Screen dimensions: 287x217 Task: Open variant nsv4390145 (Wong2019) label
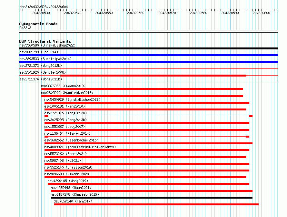pyautogui.click(x=68, y=181)
